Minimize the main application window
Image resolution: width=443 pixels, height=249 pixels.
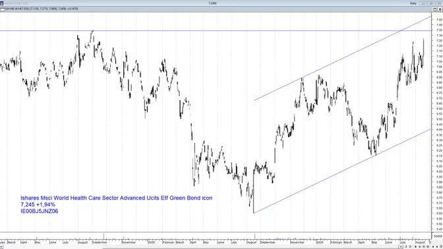423,3
